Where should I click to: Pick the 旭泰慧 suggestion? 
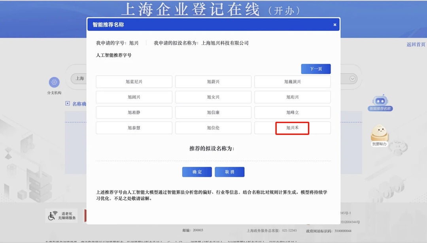[x=134, y=128]
